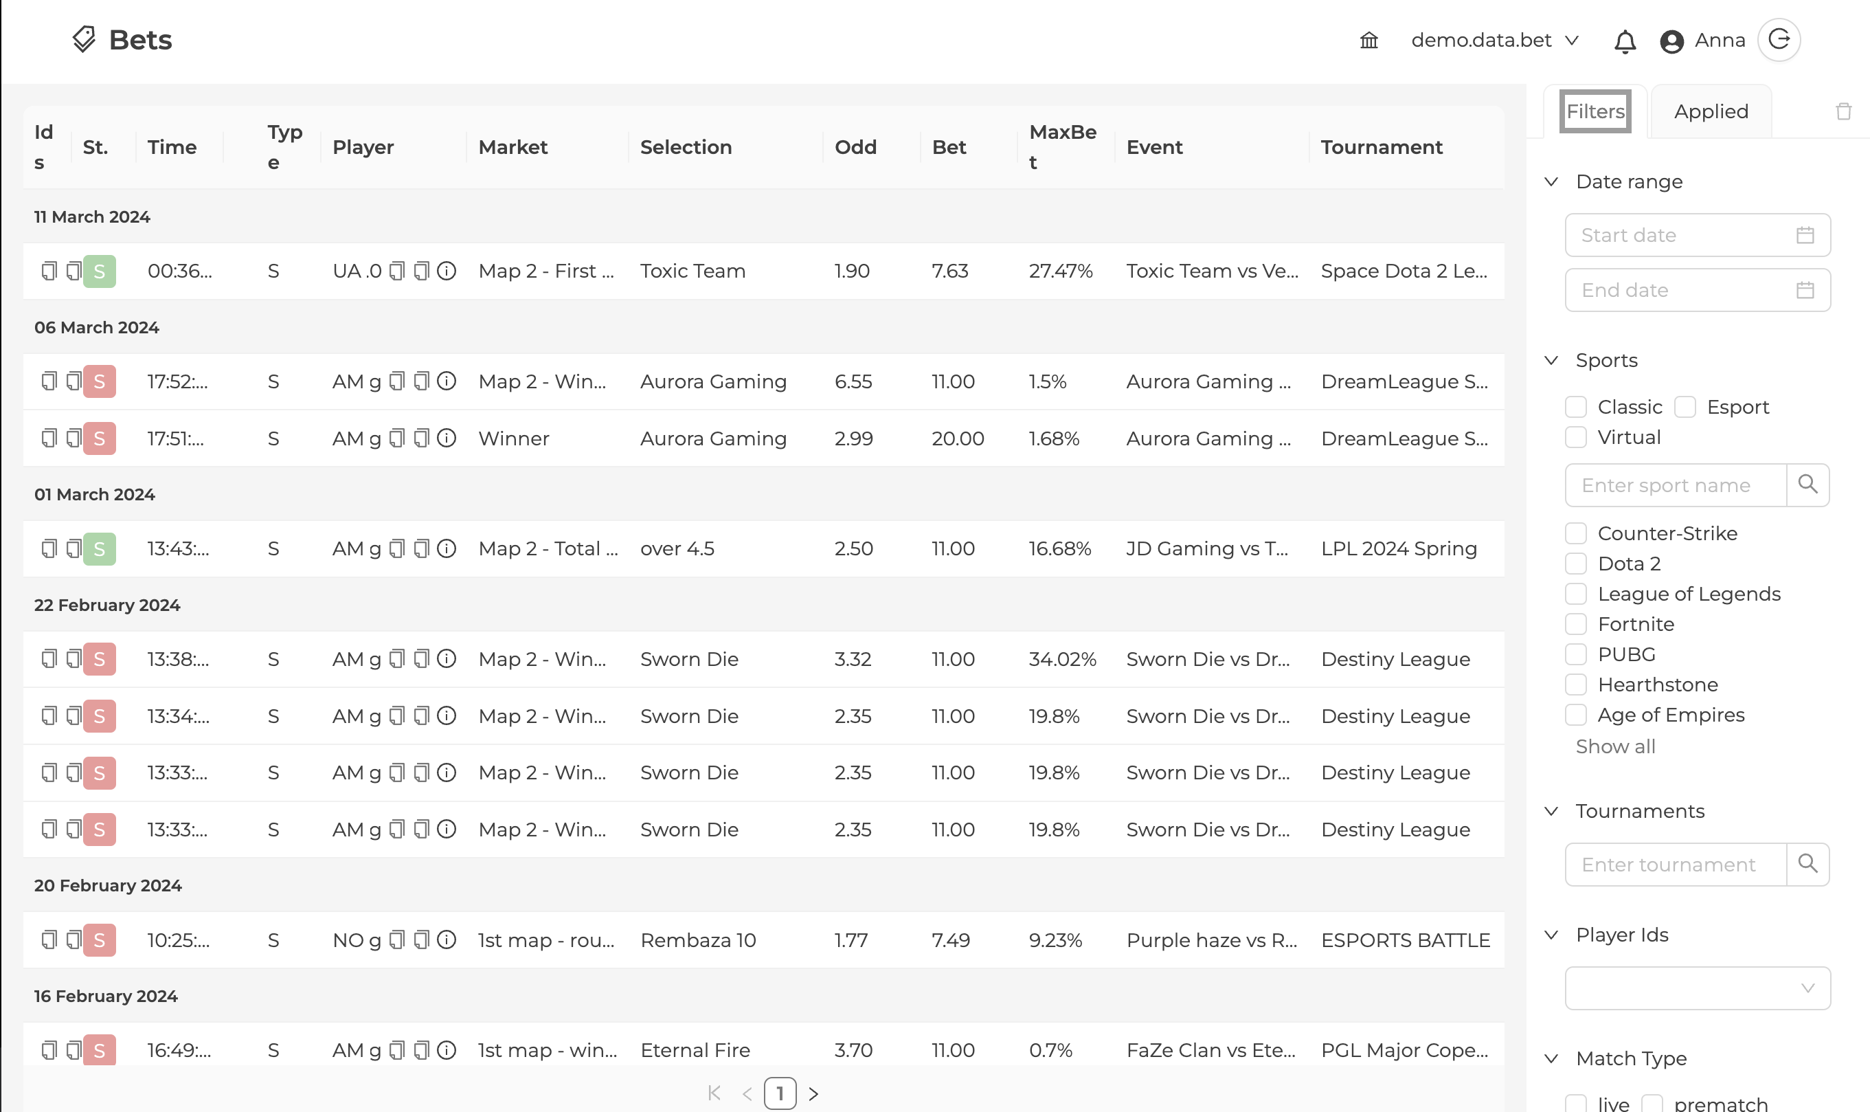The height and width of the screenshot is (1112, 1870).
Task: Tick the Esport checkbox
Action: pyautogui.click(x=1685, y=407)
